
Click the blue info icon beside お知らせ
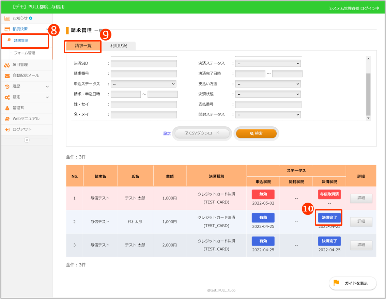[x=31, y=18]
